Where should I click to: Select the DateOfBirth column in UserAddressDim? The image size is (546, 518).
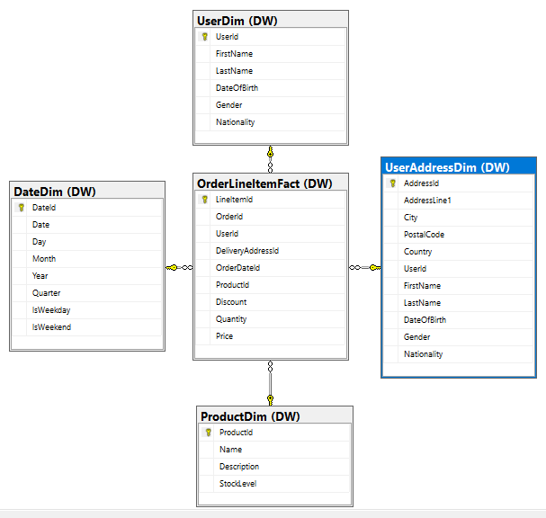point(459,320)
